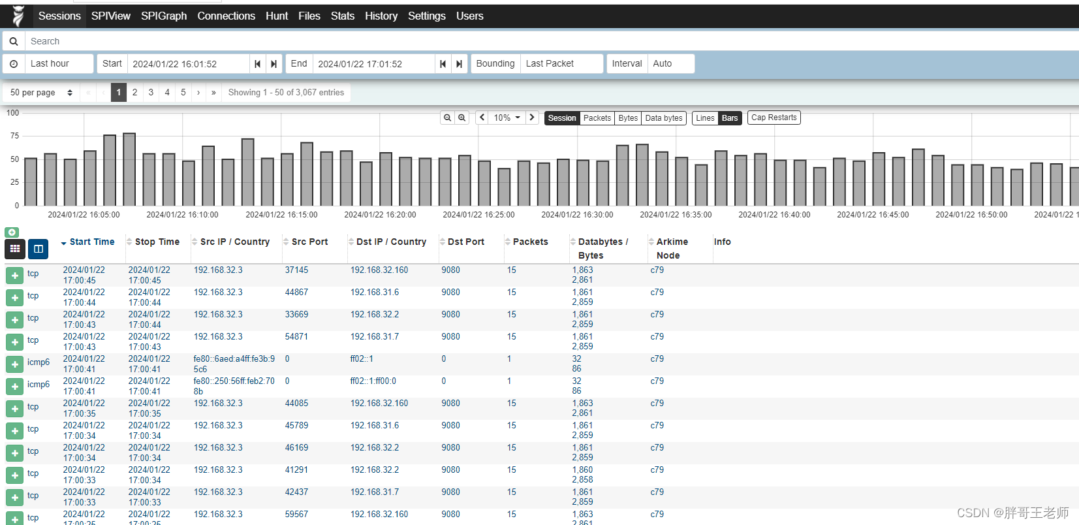The height and width of the screenshot is (525, 1079).
Task: Expand the icmp6 session to ff02::1:ff00:0
Action: pos(15,387)
